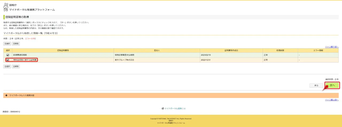Viewport: 342px width, 127px height.
Task: Click the 証明書等作成日 column header
Action: point(231,50)
